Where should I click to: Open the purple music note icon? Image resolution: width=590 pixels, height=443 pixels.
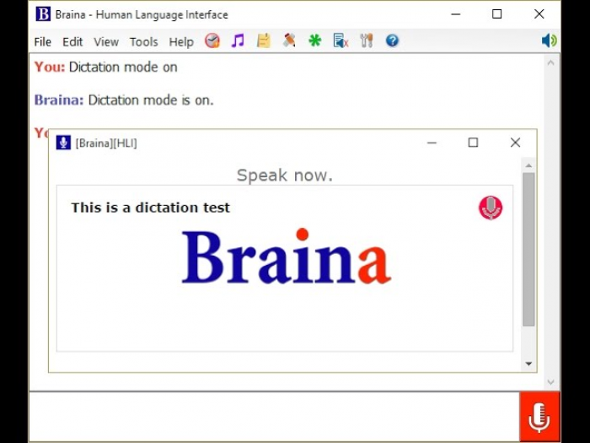click(x=238, y=41)
